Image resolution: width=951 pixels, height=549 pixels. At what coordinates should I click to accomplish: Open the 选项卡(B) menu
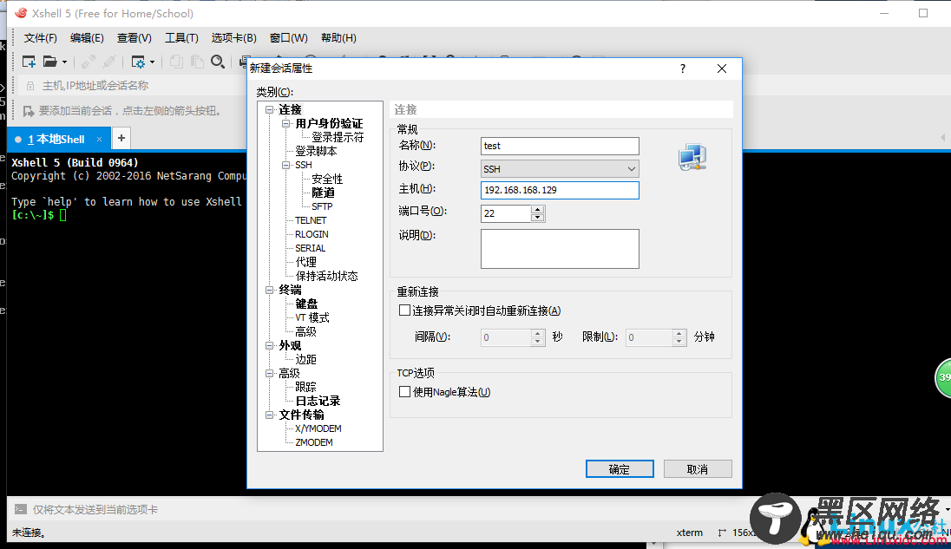pyautogui.click(x=233, y=38)
